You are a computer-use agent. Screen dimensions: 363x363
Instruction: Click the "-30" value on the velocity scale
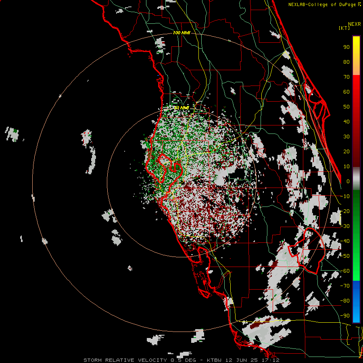coord(345,226)
